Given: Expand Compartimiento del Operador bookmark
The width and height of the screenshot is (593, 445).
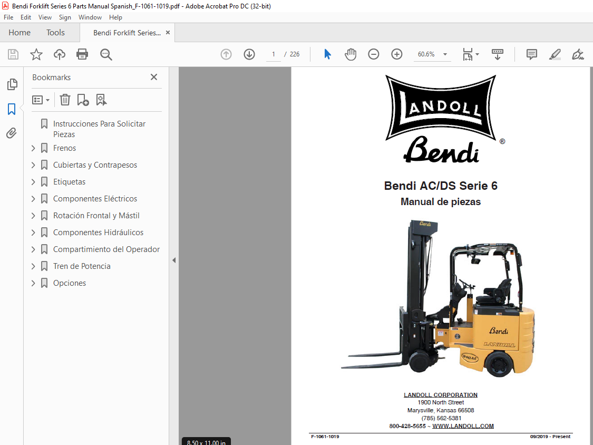Looking at the screenshot, I should tap(33, 249).
